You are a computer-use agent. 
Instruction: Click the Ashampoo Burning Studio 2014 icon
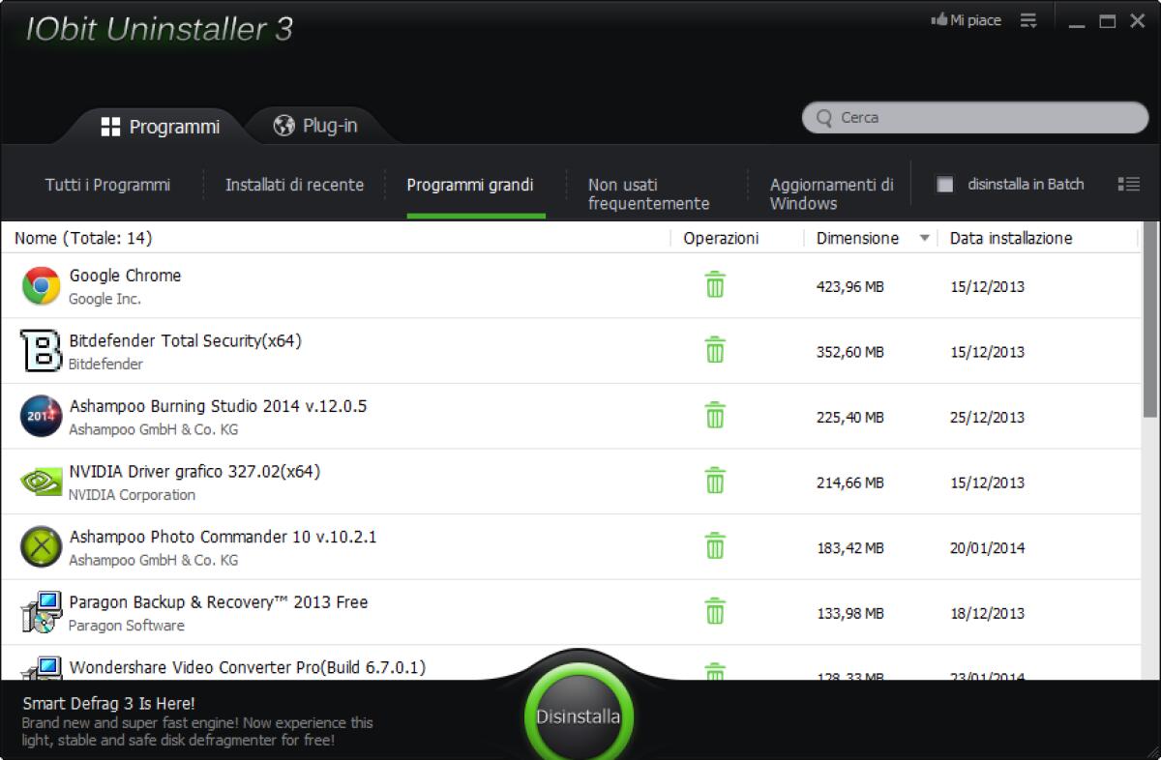pos(39,415)
